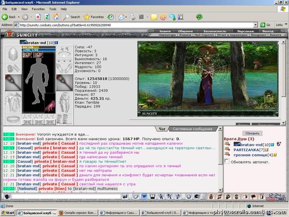Go to the IE Home page icon
Screen dimensions: 289x217
coord(56,17)
